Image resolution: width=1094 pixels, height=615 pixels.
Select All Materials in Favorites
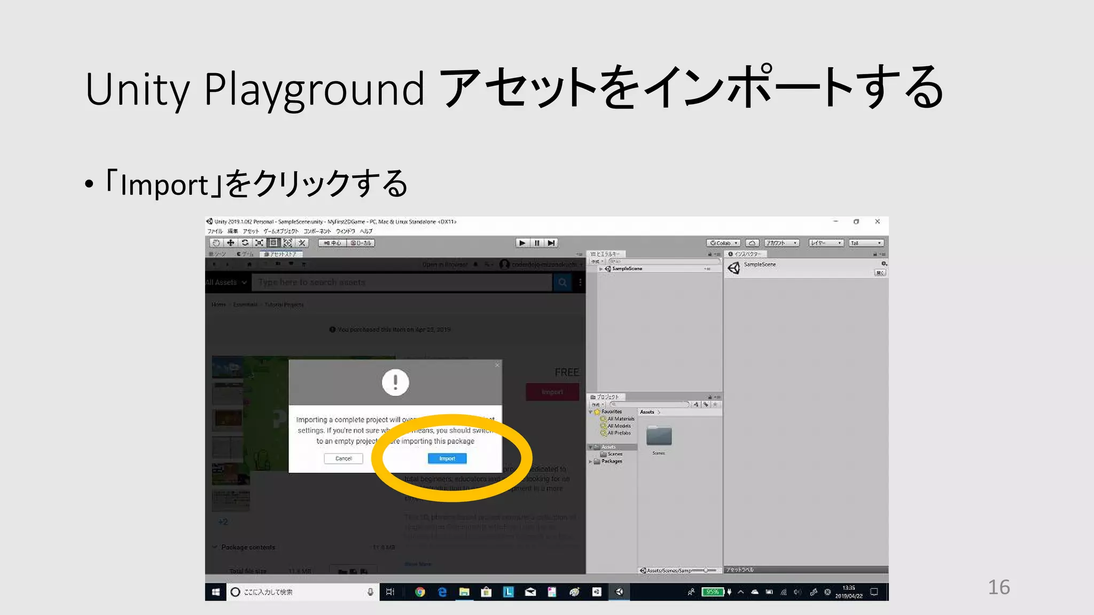click(617, 419)
